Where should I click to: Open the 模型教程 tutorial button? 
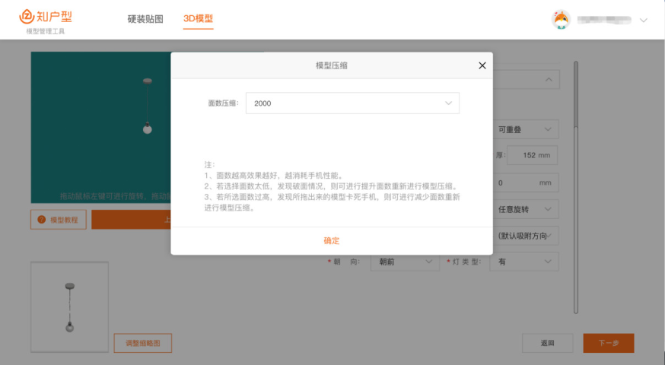[59, 220]
